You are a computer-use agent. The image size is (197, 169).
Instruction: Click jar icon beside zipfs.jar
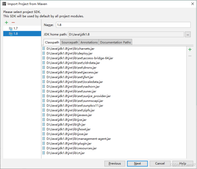[44, 110]
